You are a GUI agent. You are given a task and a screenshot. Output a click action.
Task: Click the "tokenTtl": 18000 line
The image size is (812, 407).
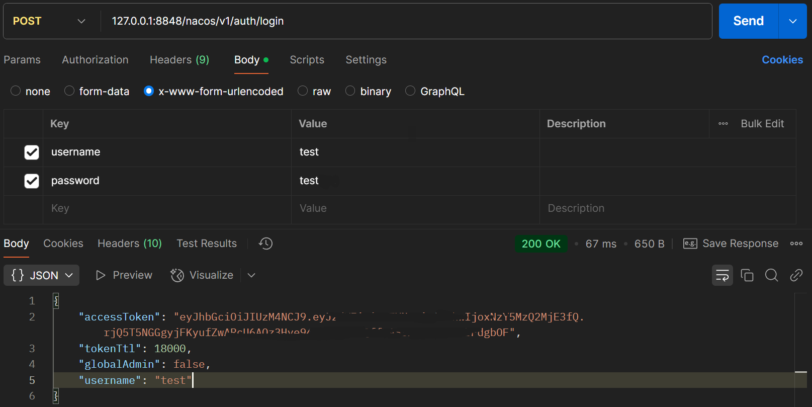(135, 349)
